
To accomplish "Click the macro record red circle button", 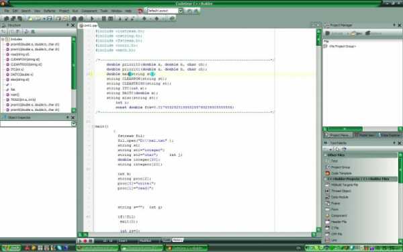I will [85, 241].
